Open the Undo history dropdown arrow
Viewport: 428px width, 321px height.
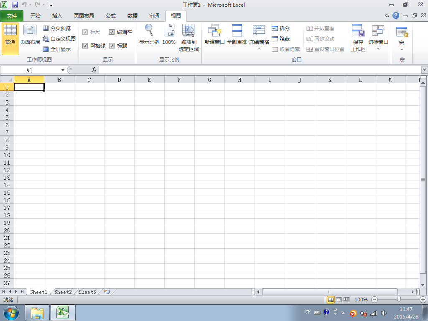[x=30, y=5]
